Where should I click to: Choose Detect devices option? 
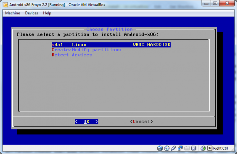[x=72, y=55]
